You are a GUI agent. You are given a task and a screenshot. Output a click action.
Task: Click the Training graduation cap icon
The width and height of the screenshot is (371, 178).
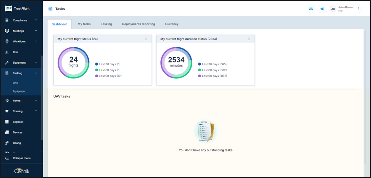point(7,111)
